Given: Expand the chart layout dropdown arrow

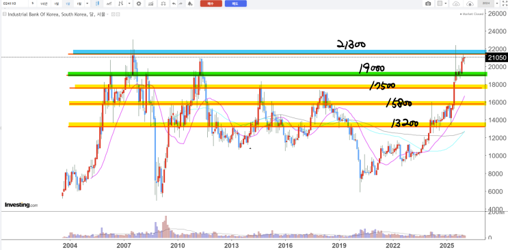Looking at the screenshot, I should (x=446, y=3).
